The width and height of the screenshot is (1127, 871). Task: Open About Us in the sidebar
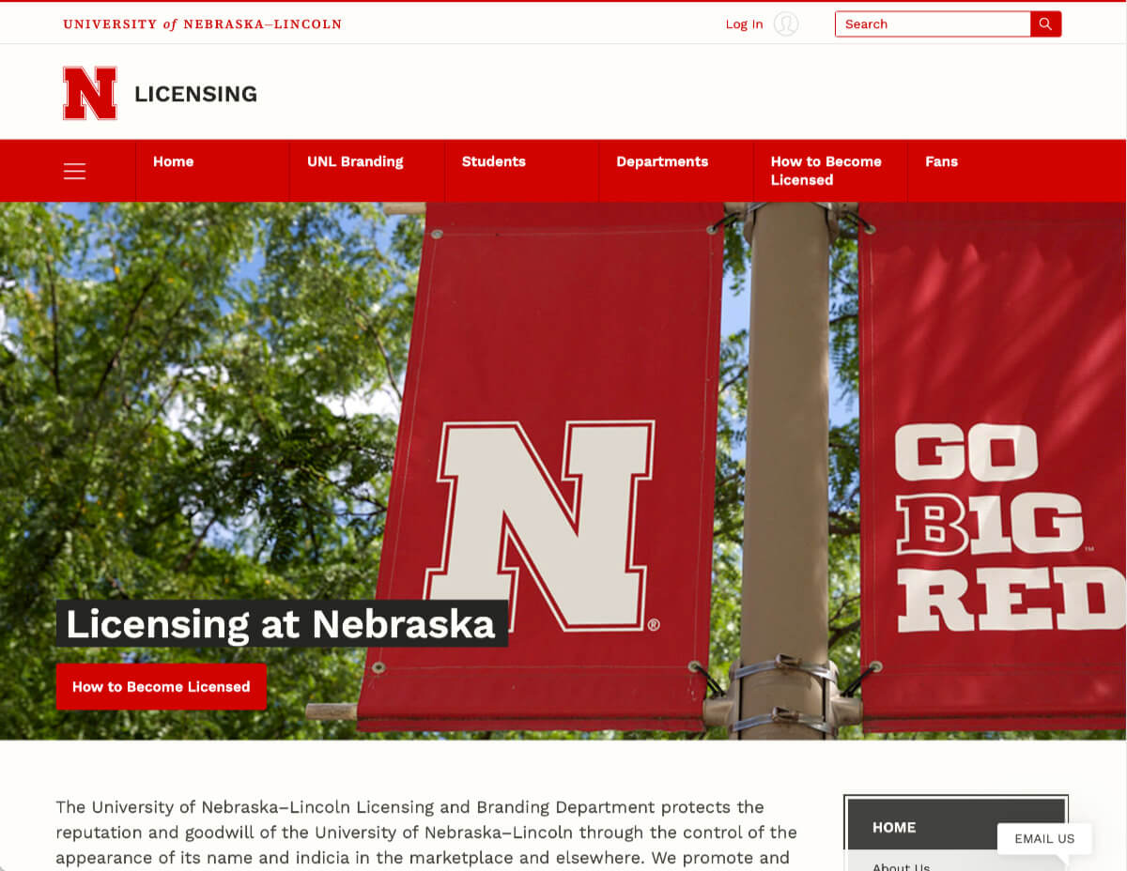coord(901,865)
